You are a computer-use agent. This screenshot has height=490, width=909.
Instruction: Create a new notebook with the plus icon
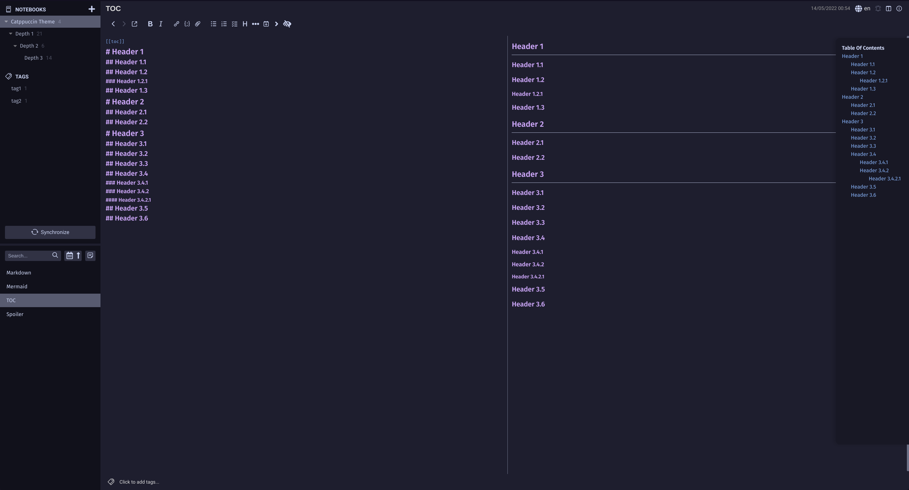(91, 9)
